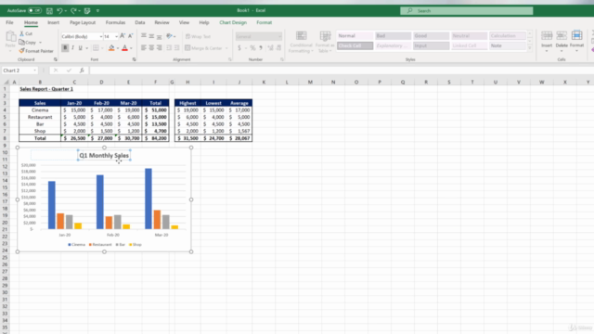Click Decrease Indent icon
The width and height of the screenshot is (594, 334).
point(169,47)
